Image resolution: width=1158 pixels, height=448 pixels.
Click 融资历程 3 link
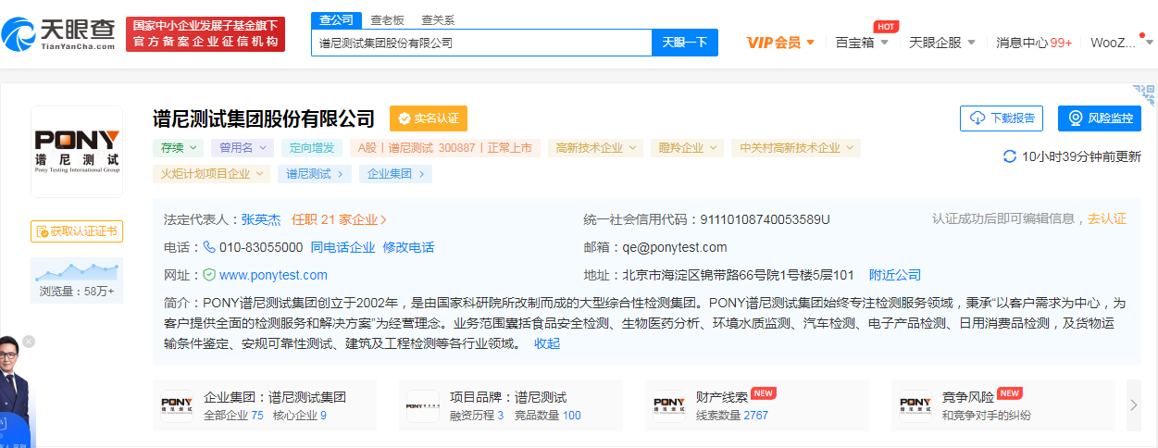click(477, 416)
